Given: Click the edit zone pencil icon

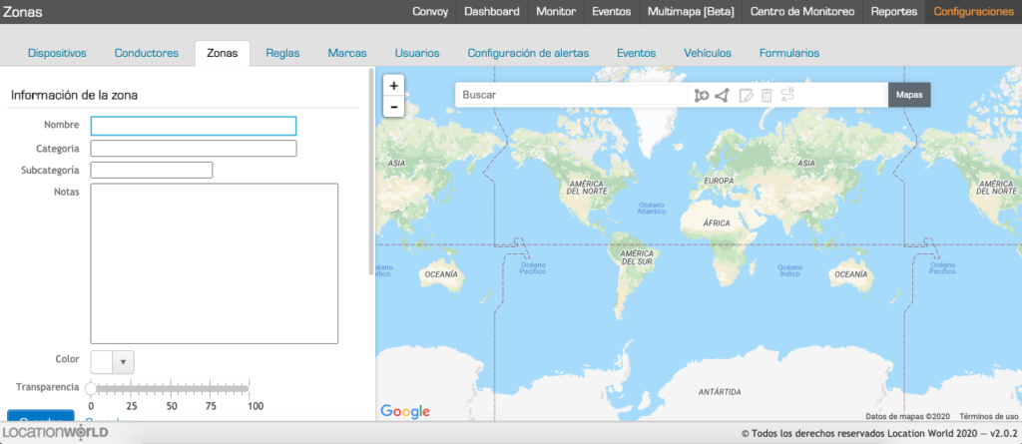Looking at the screenshot, I should coord(745,95).
